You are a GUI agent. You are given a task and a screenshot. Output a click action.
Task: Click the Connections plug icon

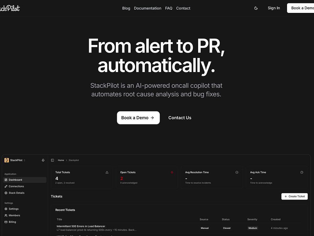[6, 186]
